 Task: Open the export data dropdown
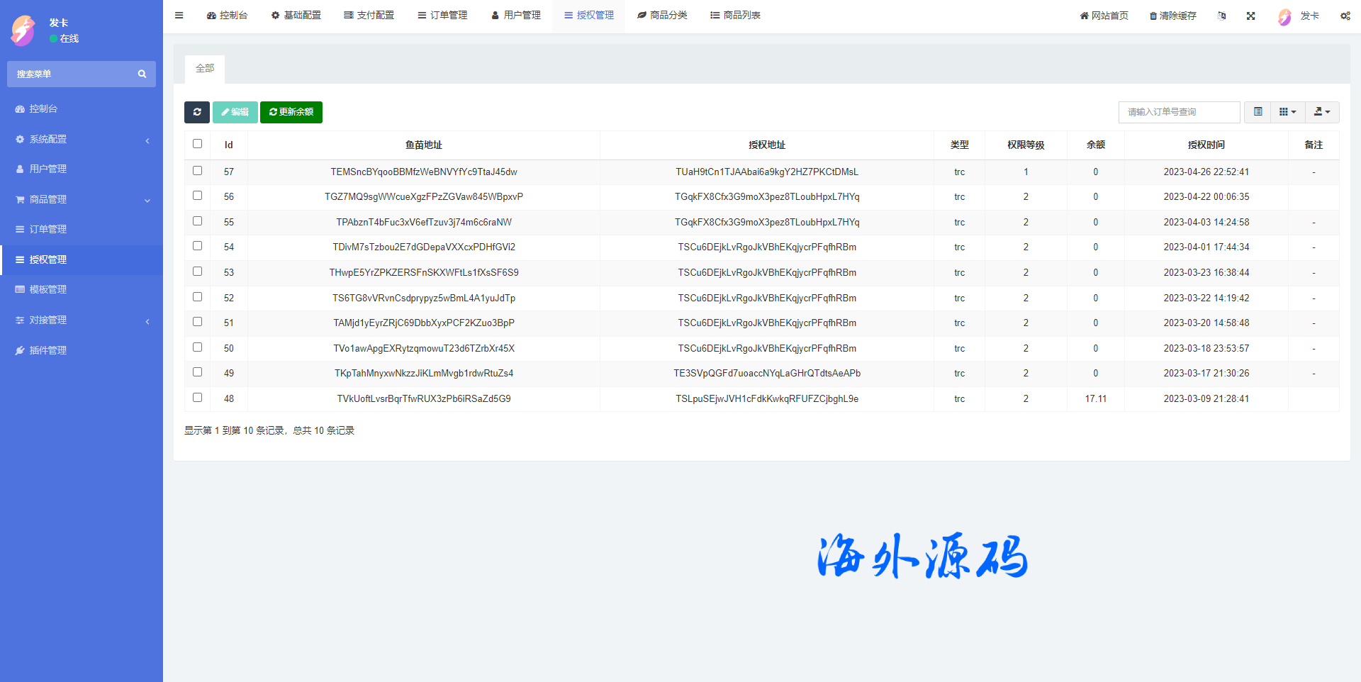(1322, 112)
